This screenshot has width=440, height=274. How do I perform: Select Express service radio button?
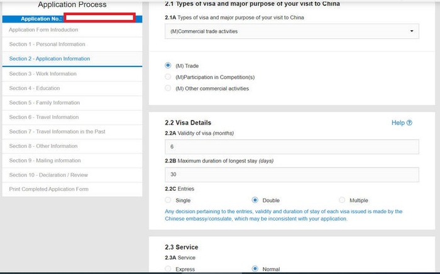coord(168,269)
